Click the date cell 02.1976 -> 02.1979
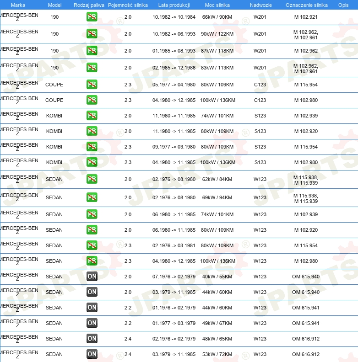Image resolution: width=358 pixels, height=362 pixels. (x=174, y=338)
